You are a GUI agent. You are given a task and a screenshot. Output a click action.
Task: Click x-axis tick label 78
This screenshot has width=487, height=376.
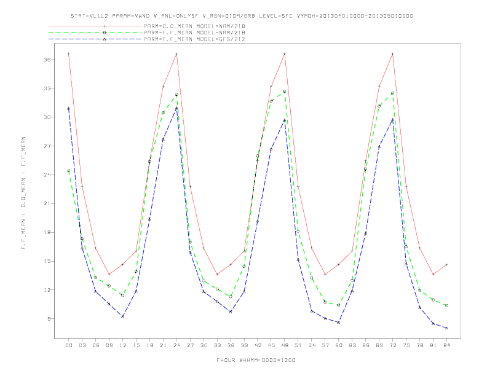(x=420, y=345)
